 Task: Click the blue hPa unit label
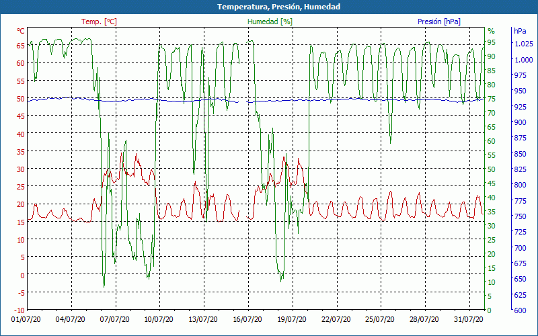click(x=520, y=31)
